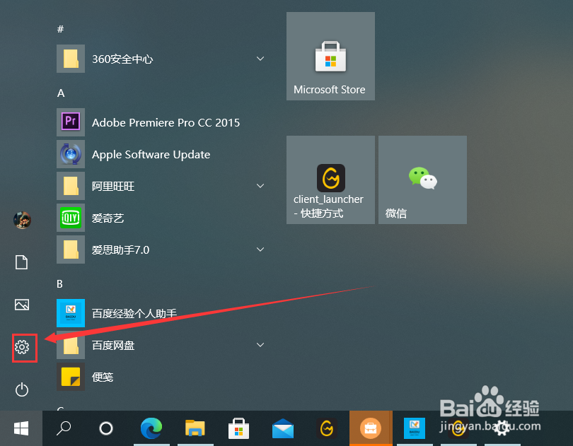Expand the 百度网盘 folder chevron

click(260, 344)
